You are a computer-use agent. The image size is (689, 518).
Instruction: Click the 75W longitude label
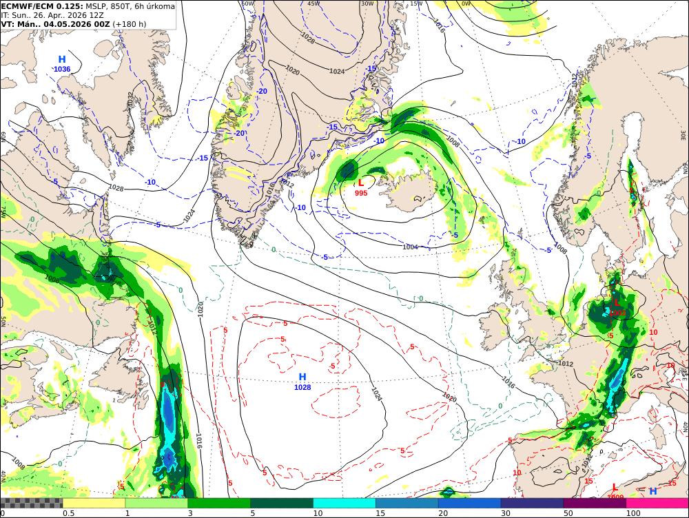pyautogui.click(x=3, y=212)
